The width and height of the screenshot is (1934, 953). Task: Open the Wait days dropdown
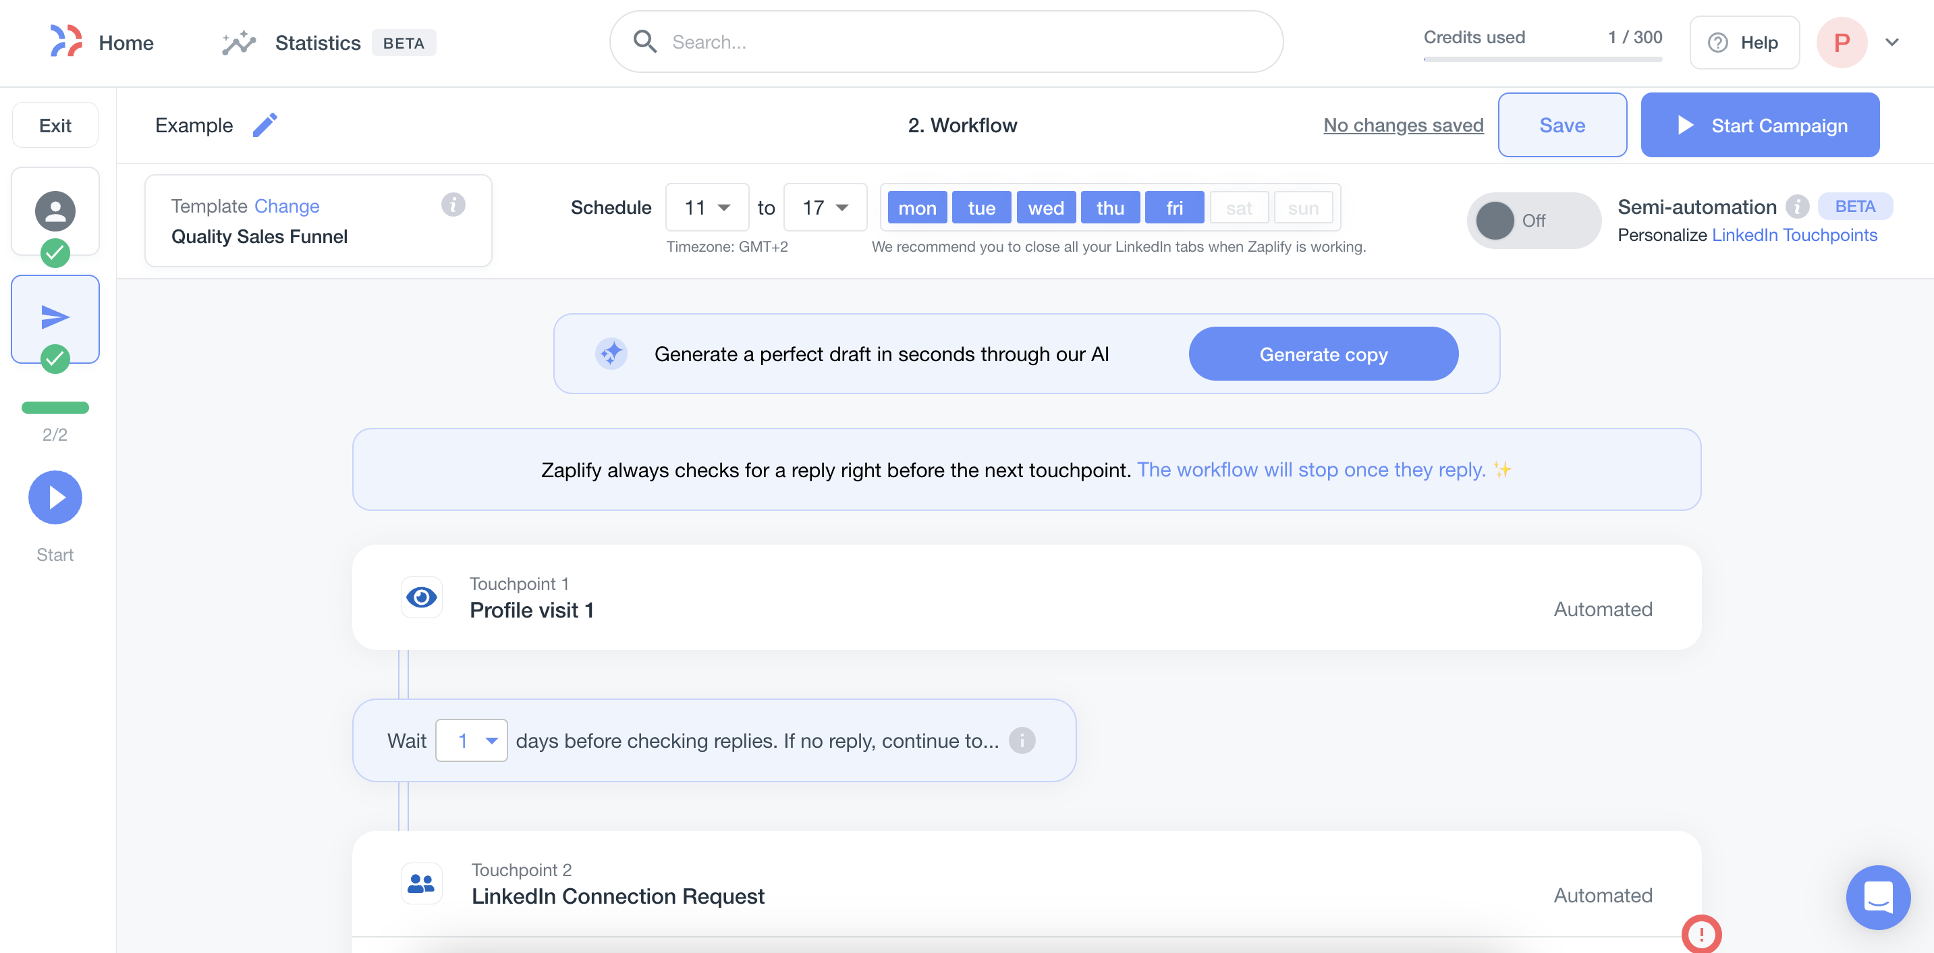pyautogui.click(x=472, y=740)
